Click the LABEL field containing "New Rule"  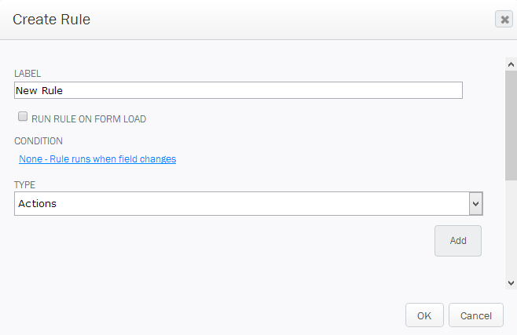click(238, 90)
